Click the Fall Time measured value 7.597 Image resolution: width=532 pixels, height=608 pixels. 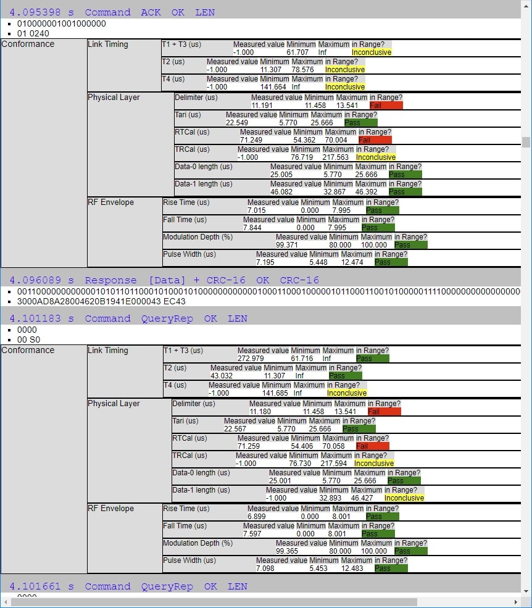point(252,534)
